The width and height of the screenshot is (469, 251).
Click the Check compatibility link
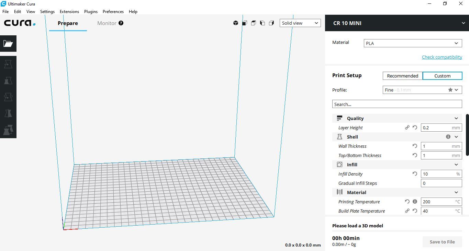442,57
